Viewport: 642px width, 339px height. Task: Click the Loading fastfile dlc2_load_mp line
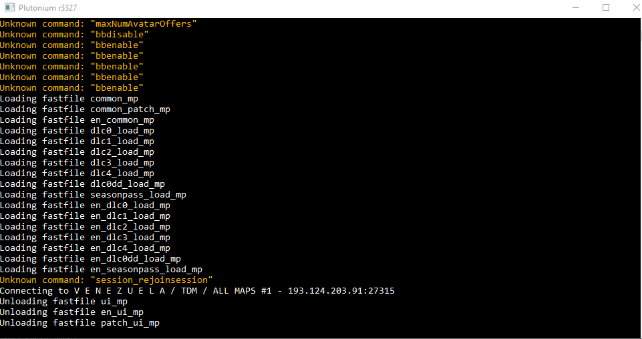(77, 151)
